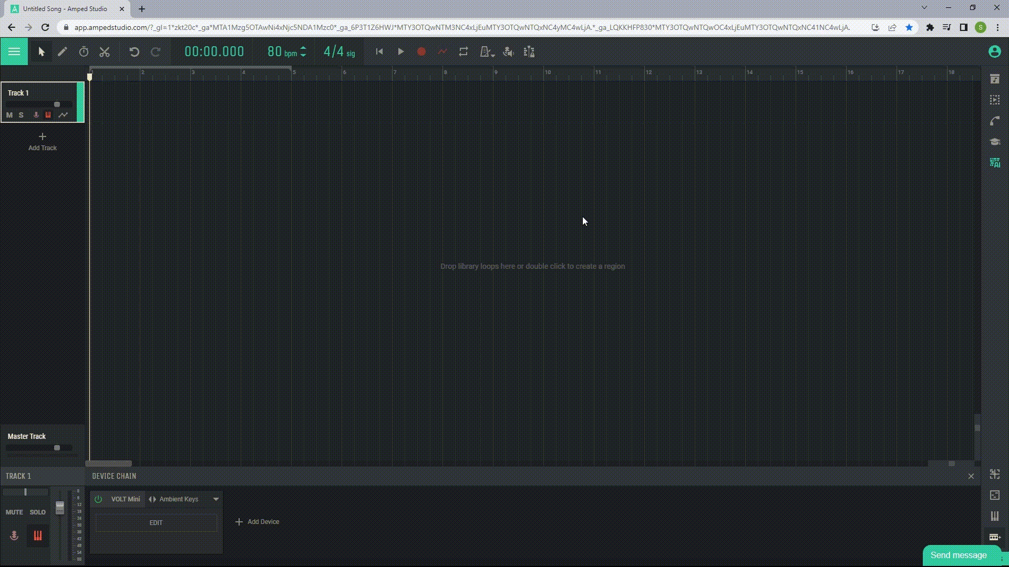Click the metronome icon in toolbar
Screen dimensions: 1009x567
click(486, 52)
